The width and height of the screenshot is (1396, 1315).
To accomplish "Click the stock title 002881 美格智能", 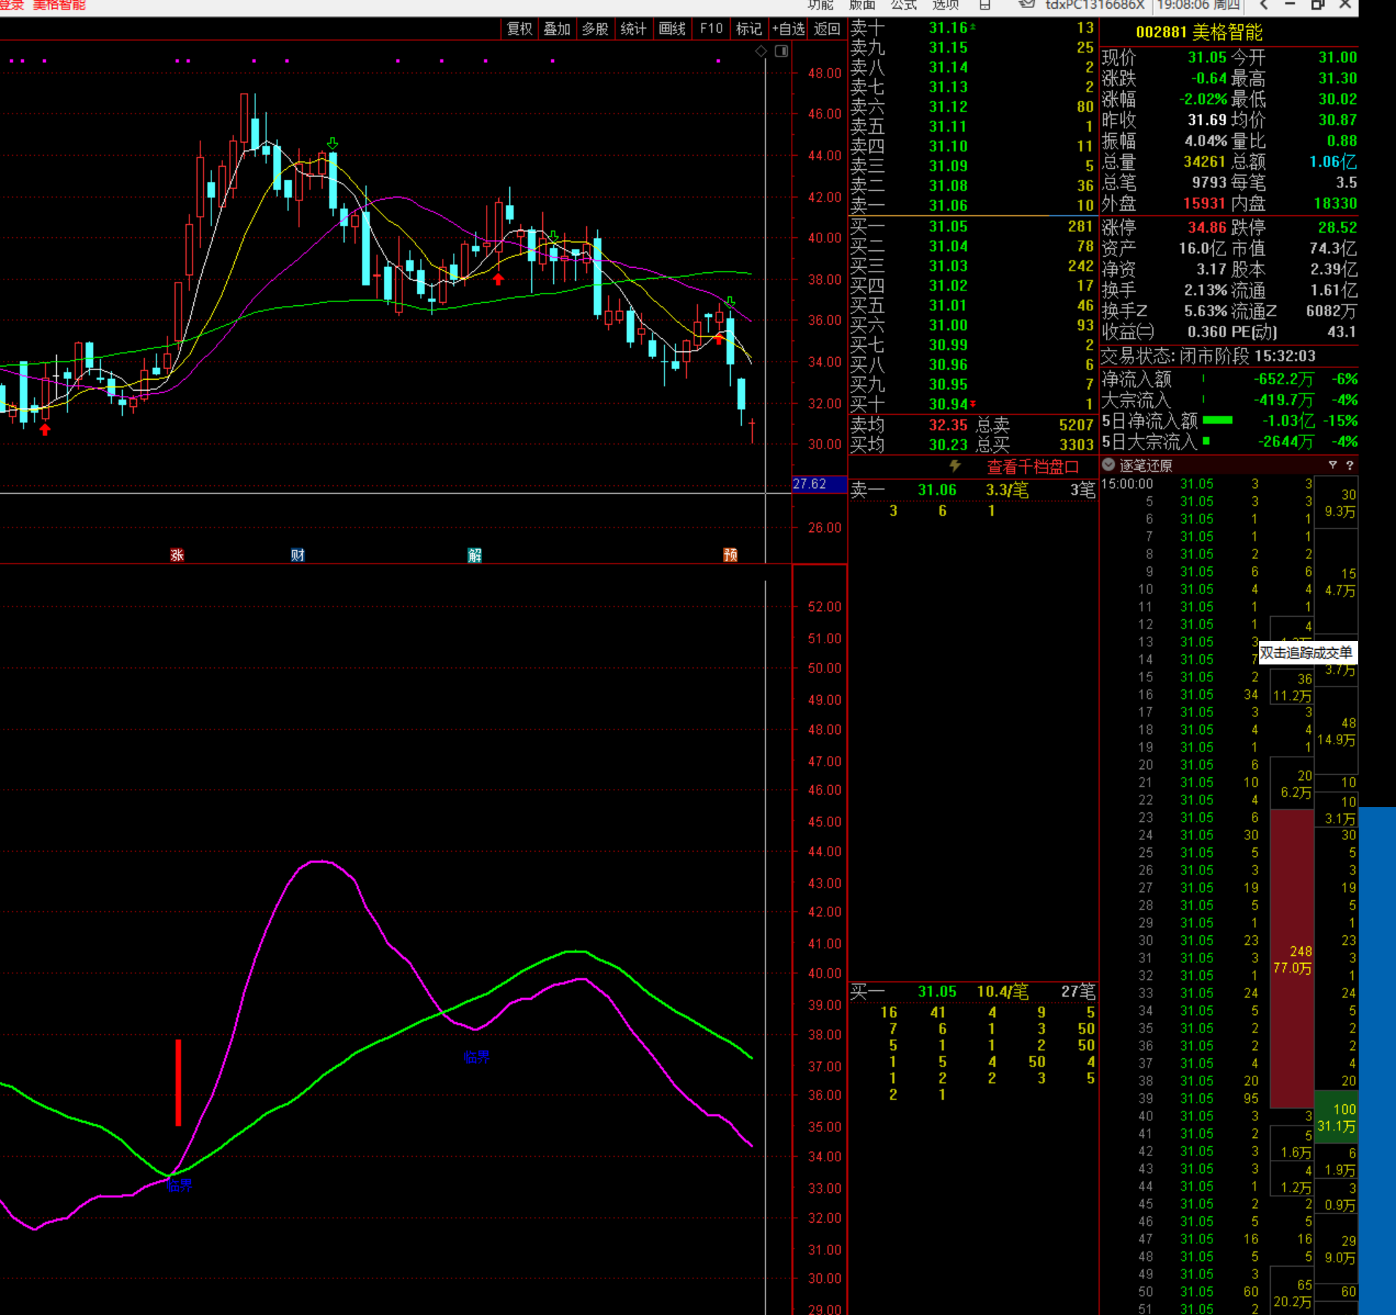I will click(x=1199, y=33).
